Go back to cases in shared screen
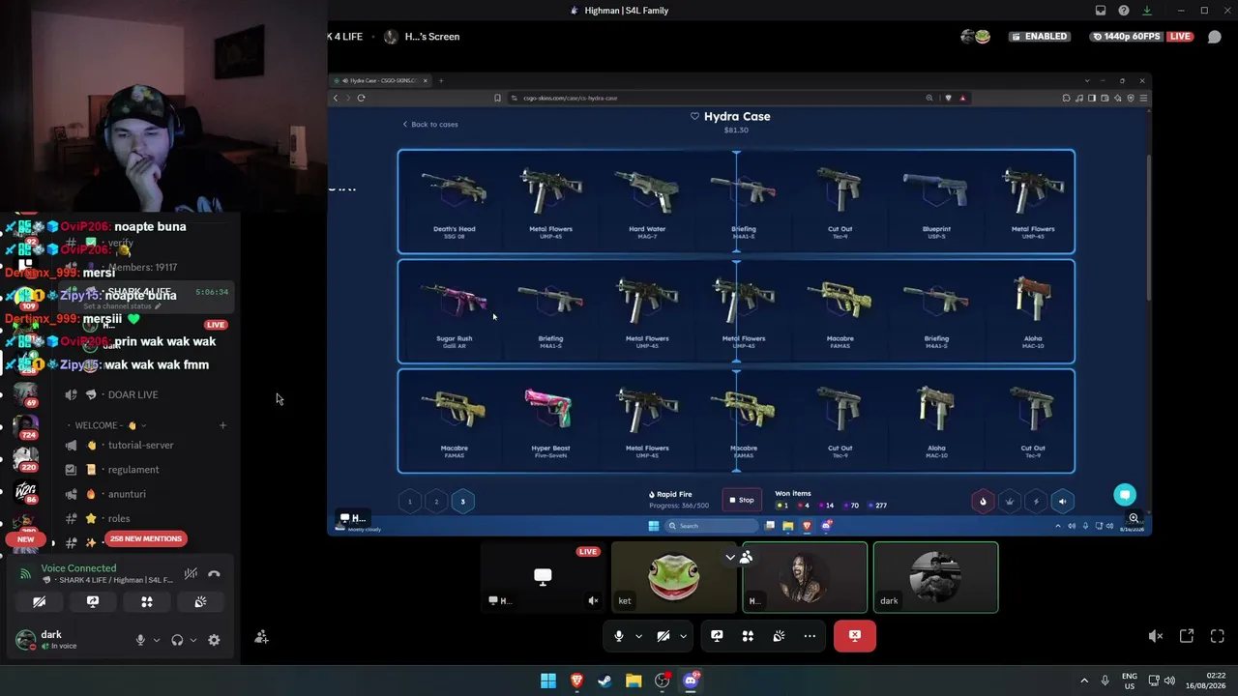Screen dimensions: 1238x696 pos(430,124)
